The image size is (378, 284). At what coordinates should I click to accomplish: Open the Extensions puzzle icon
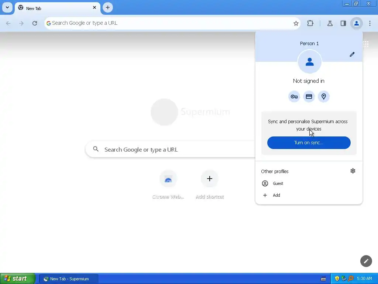coord(310,23)
